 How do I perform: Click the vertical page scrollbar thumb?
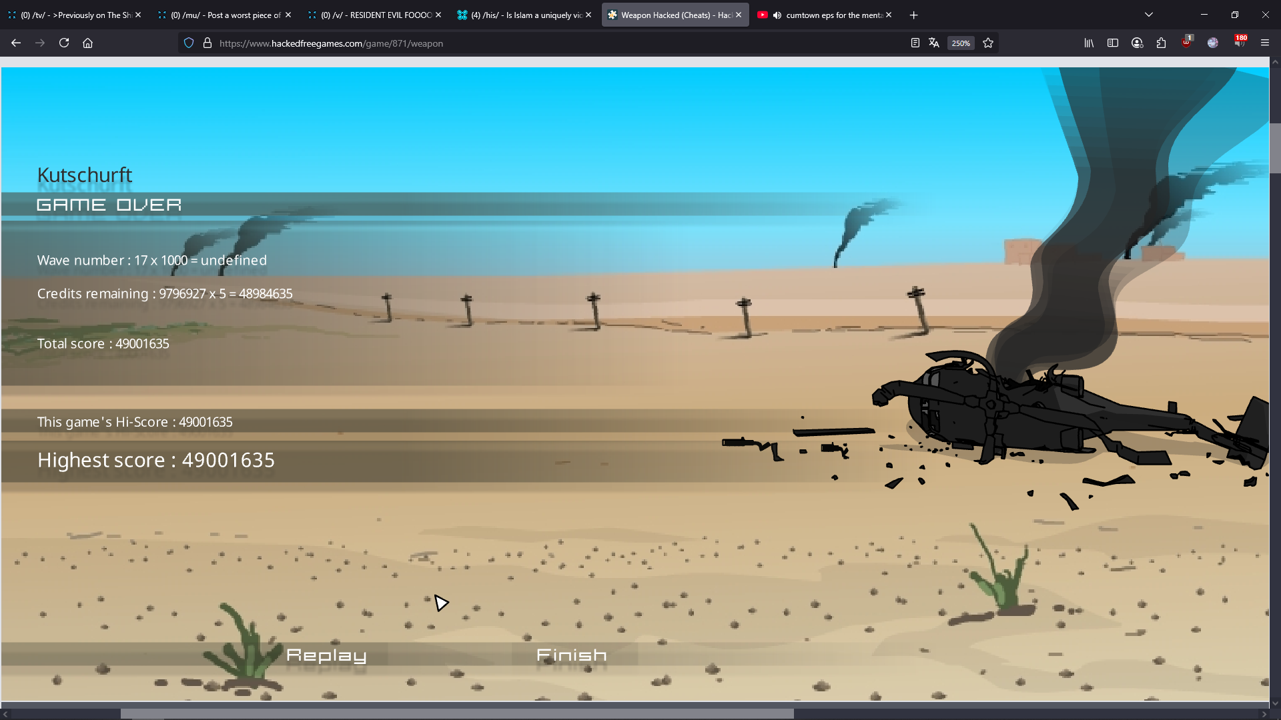1275,148
